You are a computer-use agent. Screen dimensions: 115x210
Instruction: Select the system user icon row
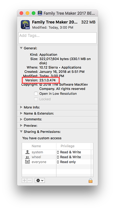[x=27, y=152]
